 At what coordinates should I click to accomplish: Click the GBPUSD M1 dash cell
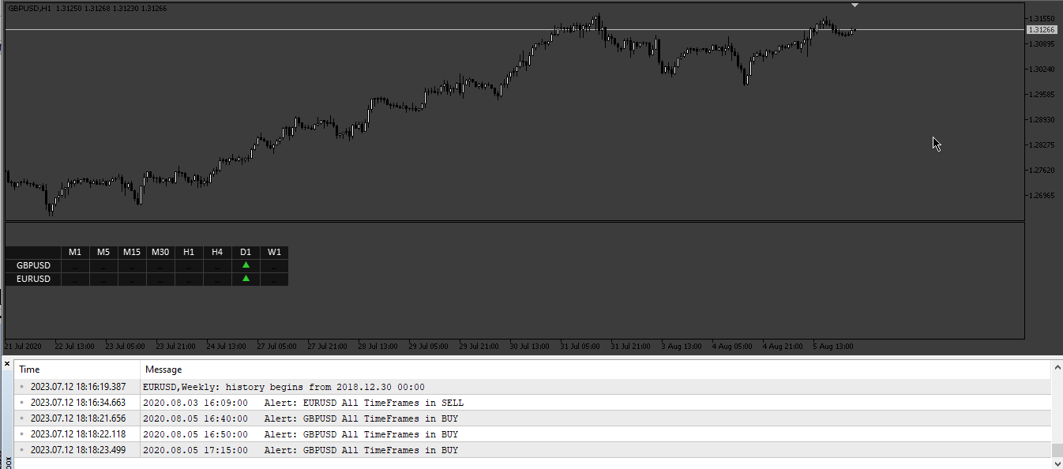click(75, 266)
